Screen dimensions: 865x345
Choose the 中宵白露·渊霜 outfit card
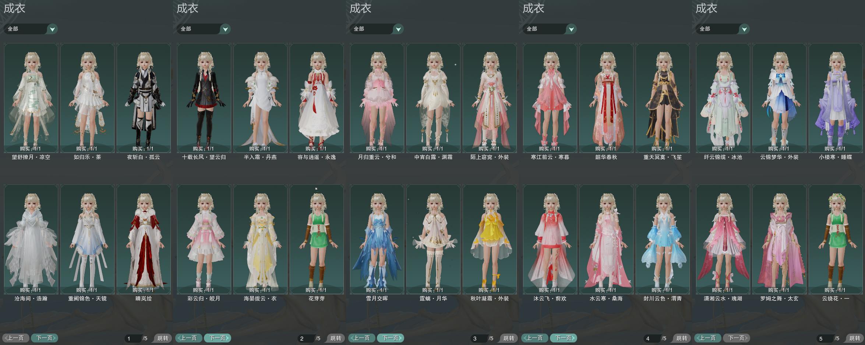point(434,98)
